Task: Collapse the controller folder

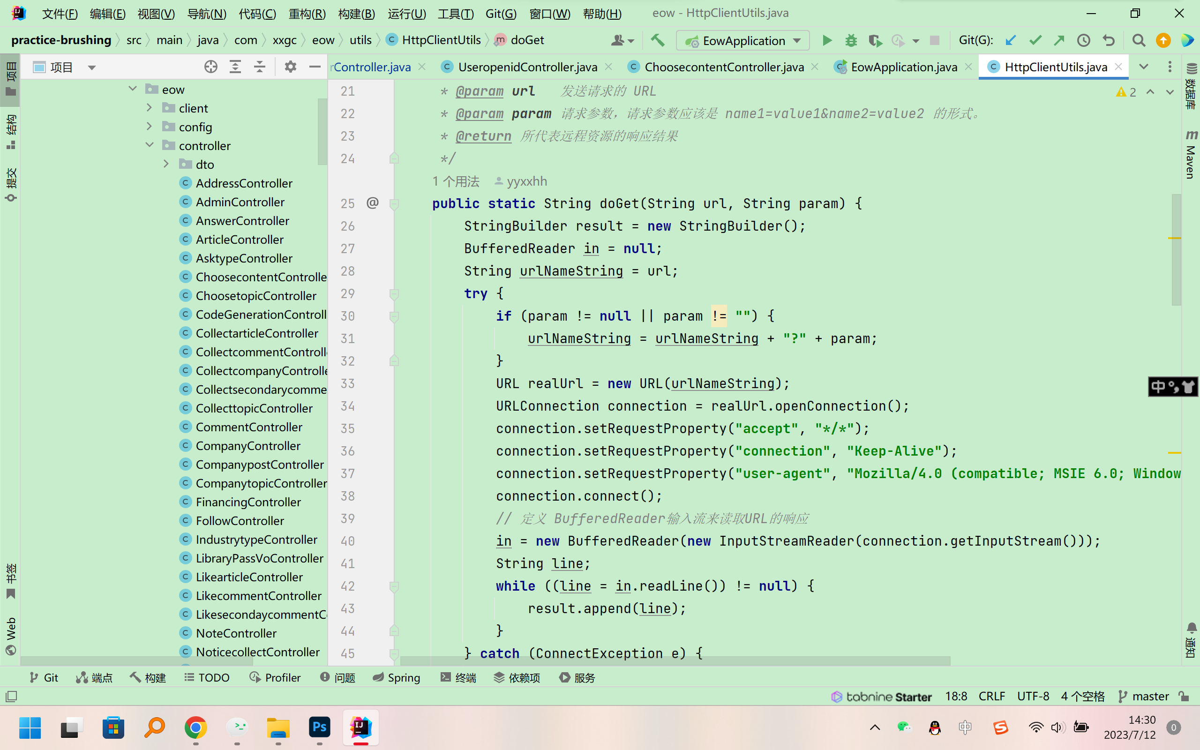Action: 149,145
